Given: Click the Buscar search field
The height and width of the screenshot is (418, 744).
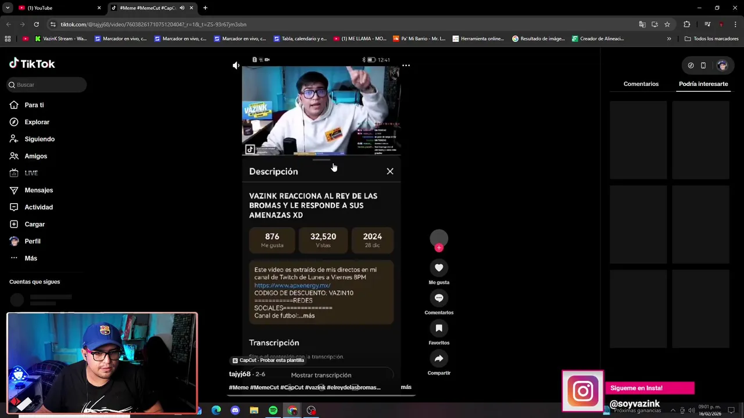Looking at the screenshot, I should (x=46, y=85).
